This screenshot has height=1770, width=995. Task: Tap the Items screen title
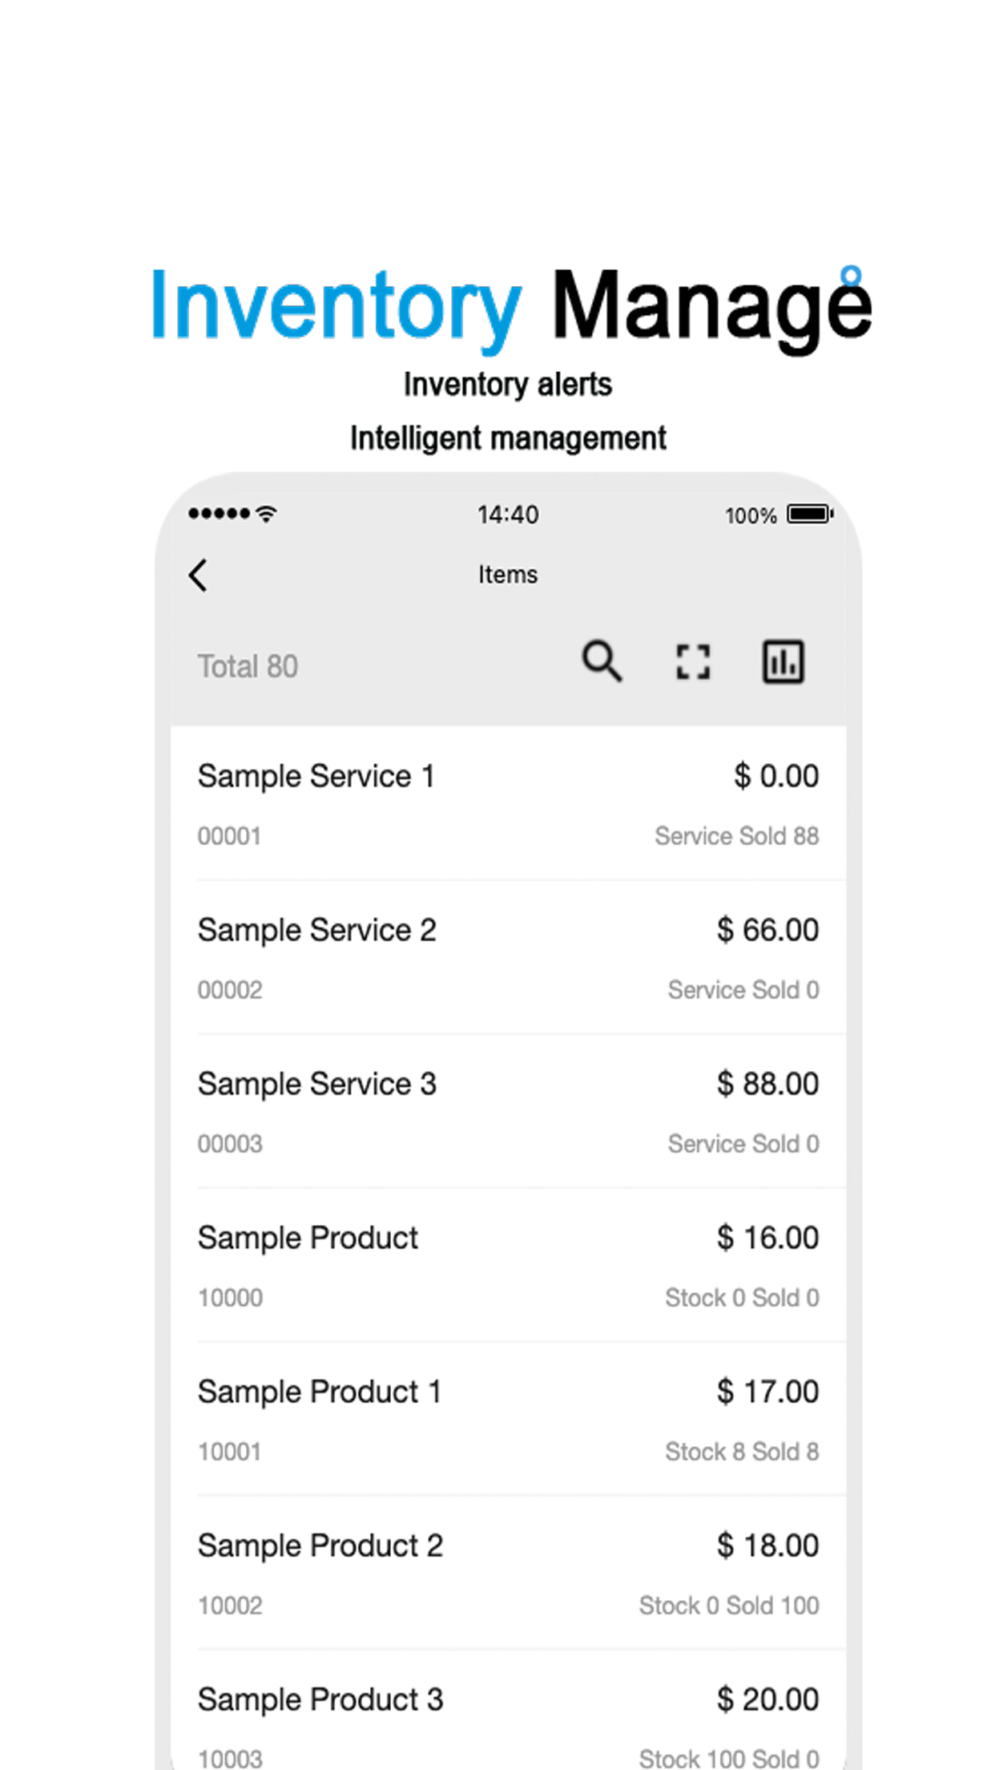coord(508,575)
